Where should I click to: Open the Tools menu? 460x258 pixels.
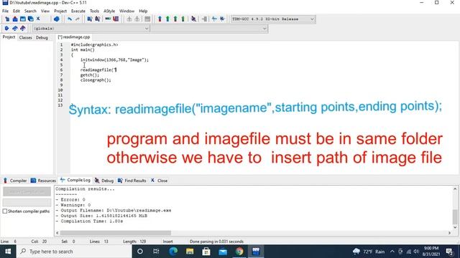(94, 11)
